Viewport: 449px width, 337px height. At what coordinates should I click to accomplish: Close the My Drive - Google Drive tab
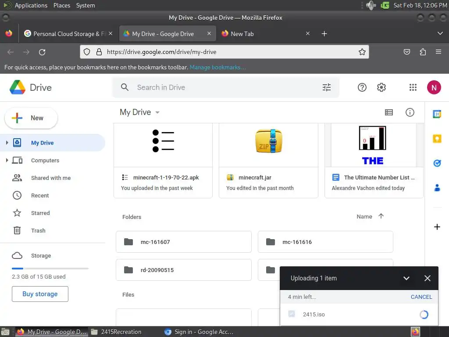click(209, 33)
